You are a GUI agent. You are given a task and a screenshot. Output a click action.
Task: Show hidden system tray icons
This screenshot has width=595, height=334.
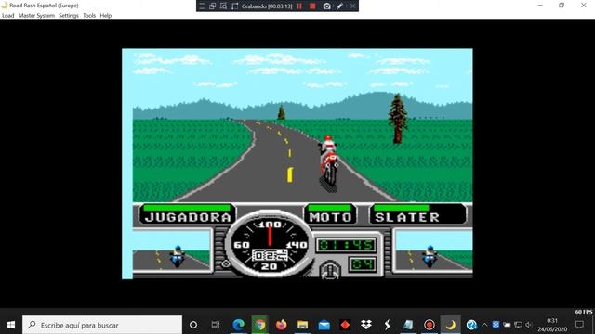click(484, 325)
